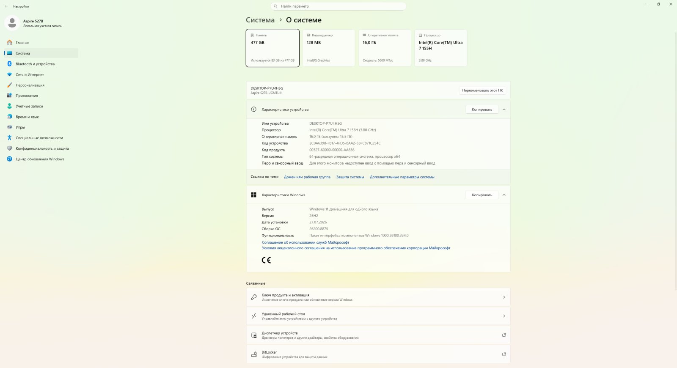Open Сеть и Интернет settings
The image size is (677, 368).
[41, 74]
